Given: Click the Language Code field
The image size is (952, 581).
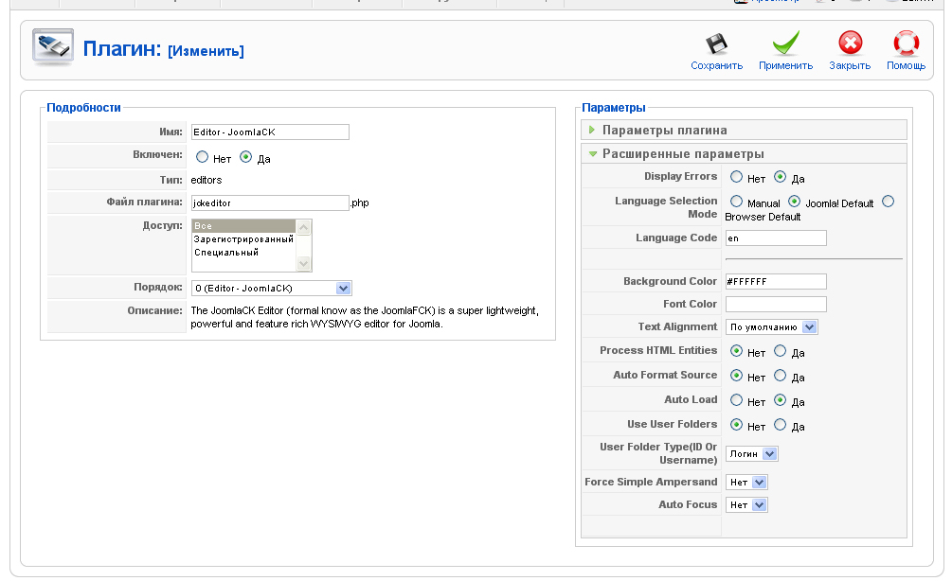Looking at the screenshot, I should (776, 238).
